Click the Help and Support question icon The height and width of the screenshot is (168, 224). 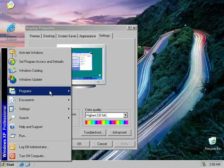[12, 127]
